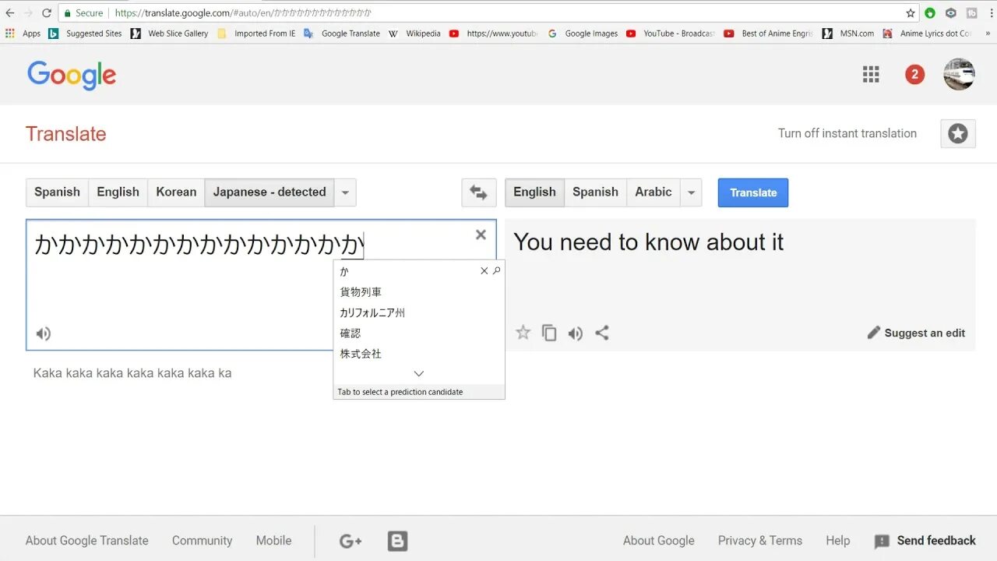Image resolution: width=997 pixels, height=561 pixels.
Task: Pick the カリフォルニア州 prediction candidate
Action: (x=372, y=312)
